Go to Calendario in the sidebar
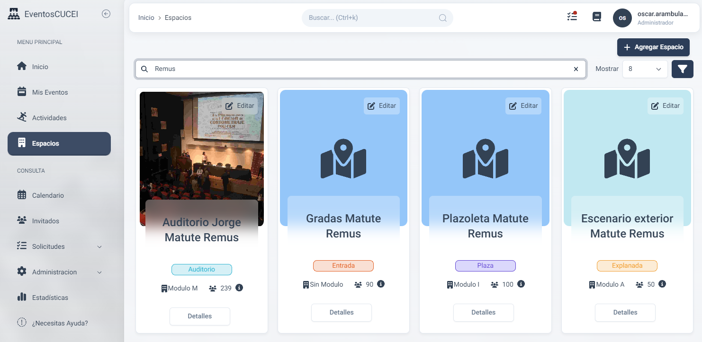The image size is (702, 342). [x=47, y=195]
